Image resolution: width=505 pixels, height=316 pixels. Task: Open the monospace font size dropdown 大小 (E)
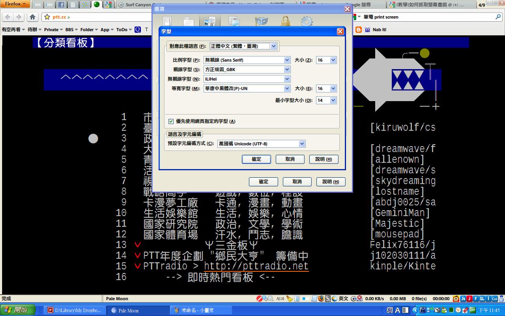click(326, 88)
